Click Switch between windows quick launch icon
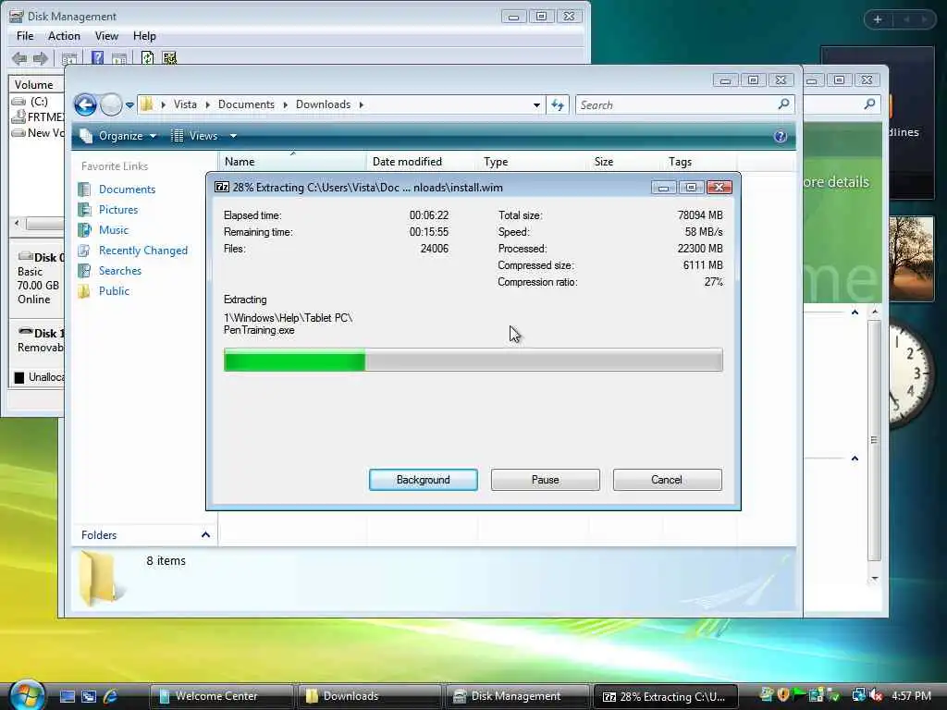Viewport: 947px width, 710px height. (x=88, y=696)
